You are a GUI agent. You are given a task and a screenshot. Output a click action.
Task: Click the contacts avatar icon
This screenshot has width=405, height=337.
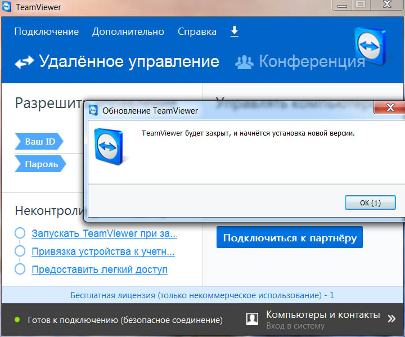pos(252,319)
